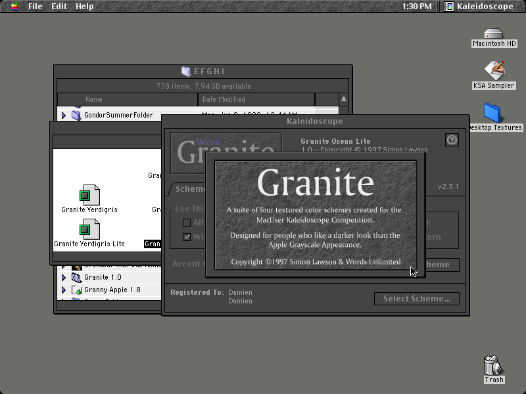
Task: Select the Granny Apple 1.8 file icon
Action: 77,290
